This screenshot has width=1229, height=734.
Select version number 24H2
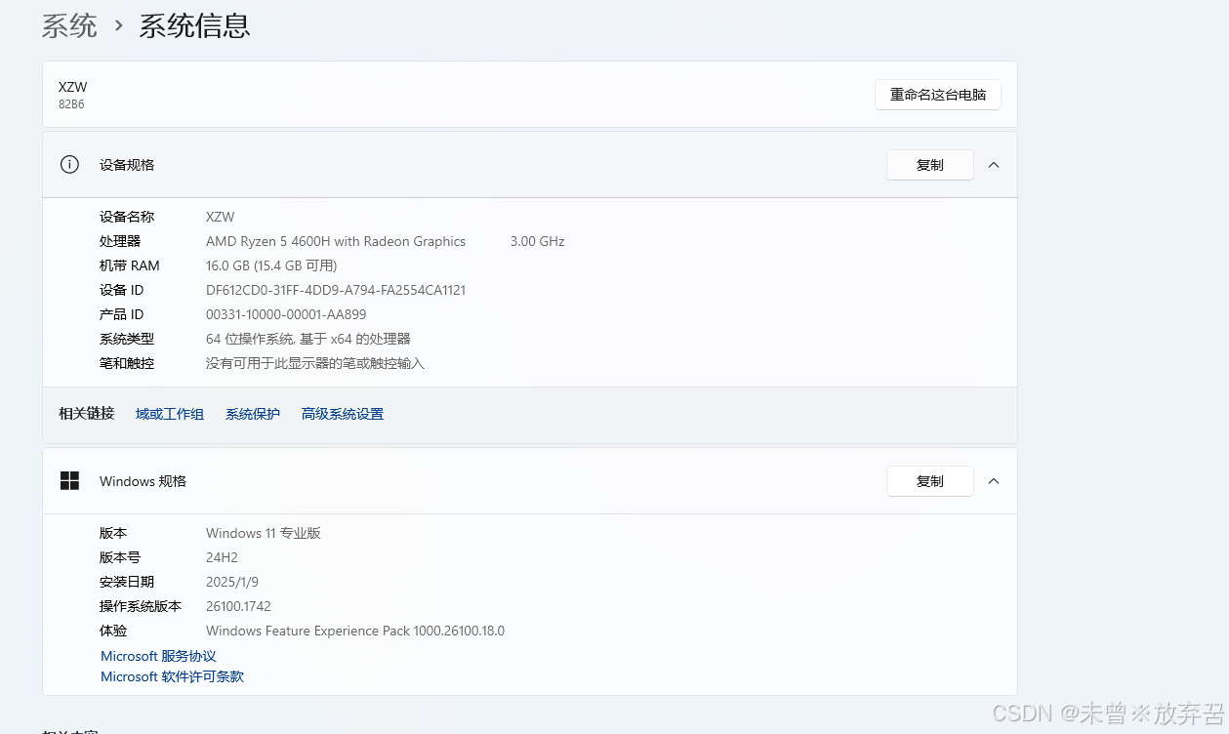222,557
